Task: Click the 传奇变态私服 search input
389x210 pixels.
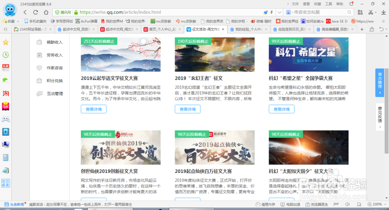Action: pos(319,12)
